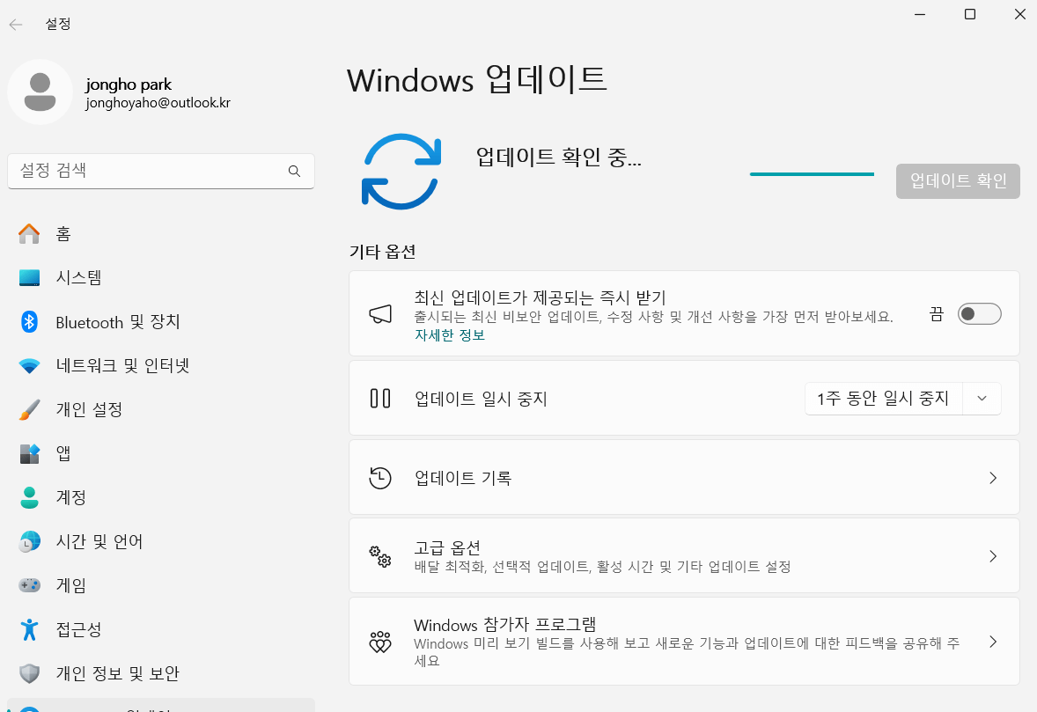Open 개인 설정 page

coord(161,410)
